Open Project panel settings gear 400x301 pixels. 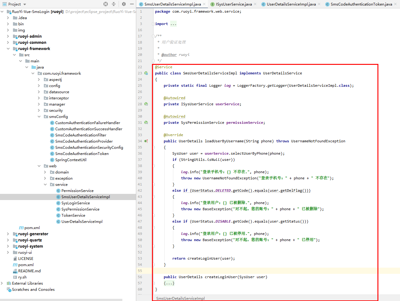(124, 4)
